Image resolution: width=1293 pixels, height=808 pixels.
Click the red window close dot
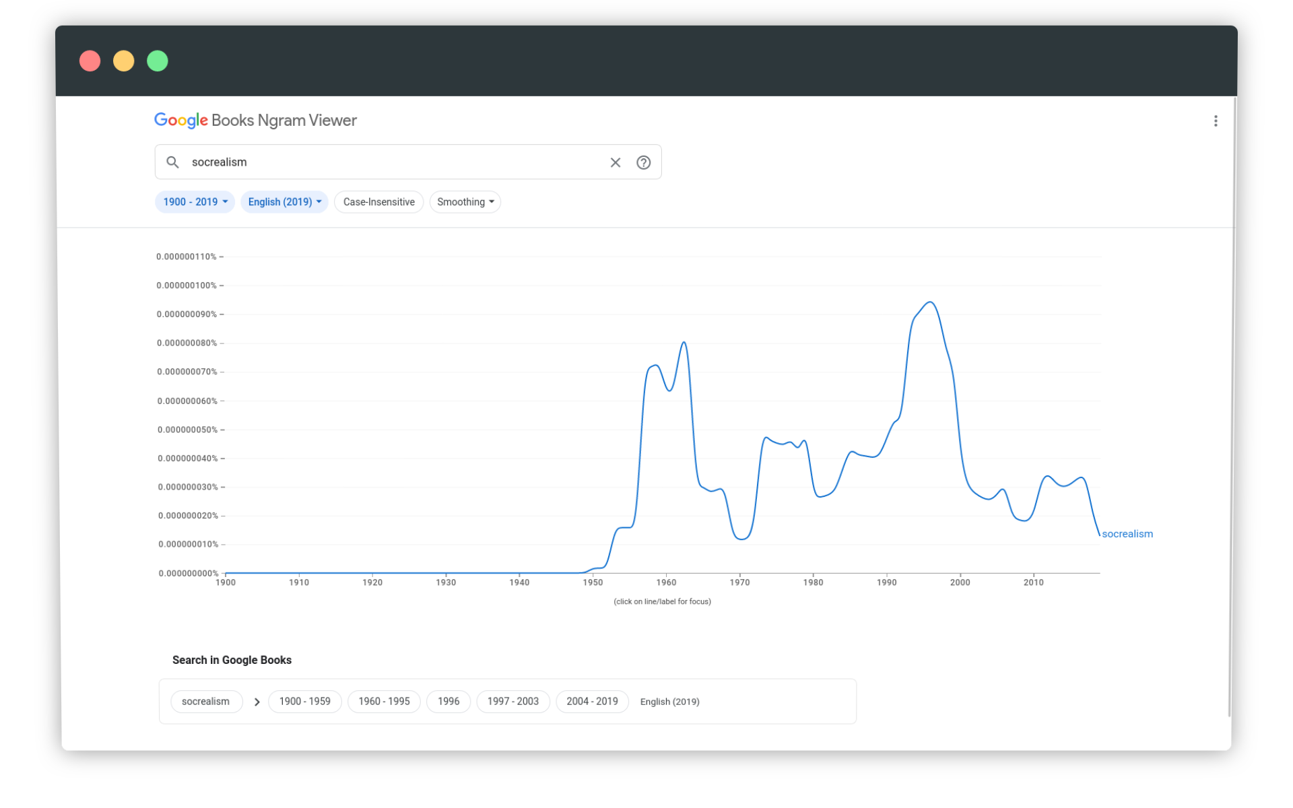pos(90,61)
